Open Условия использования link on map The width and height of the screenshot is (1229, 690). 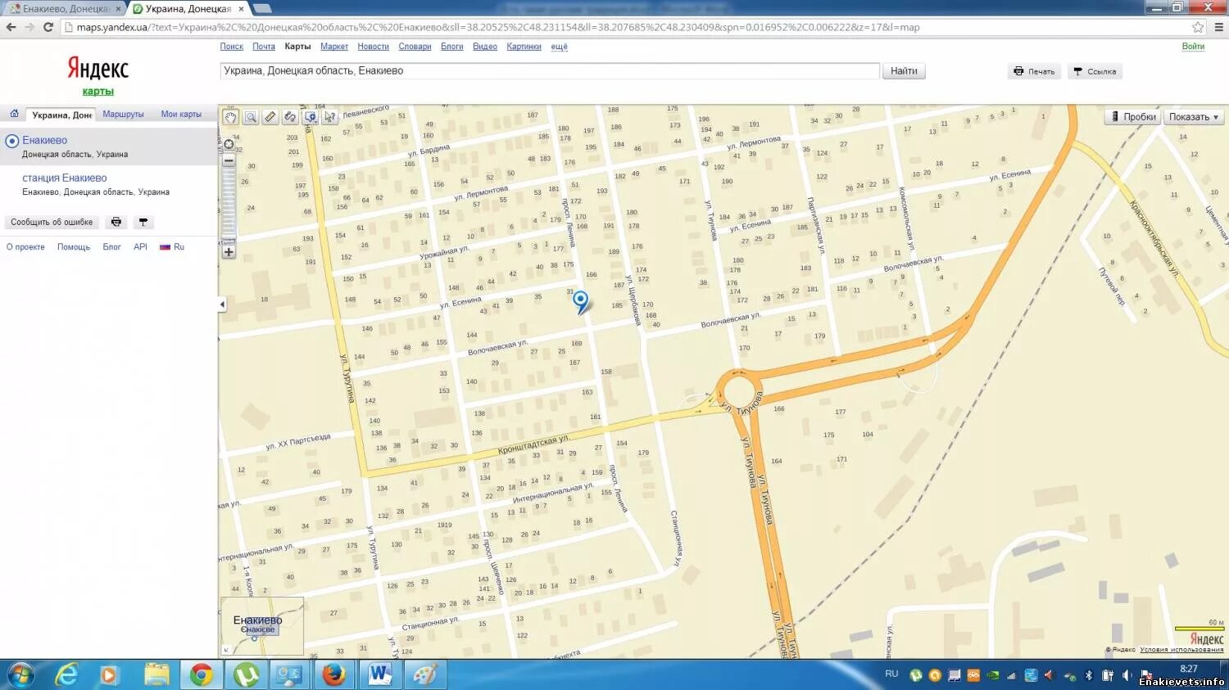pos(1181,650)
